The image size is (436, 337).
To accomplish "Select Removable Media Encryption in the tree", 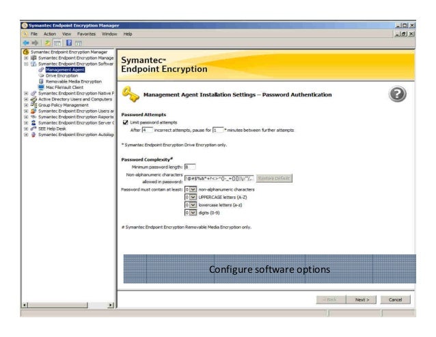I will pos(74,81).
